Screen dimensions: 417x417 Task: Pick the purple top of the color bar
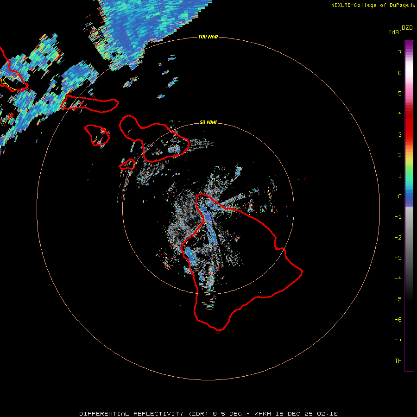409,46
